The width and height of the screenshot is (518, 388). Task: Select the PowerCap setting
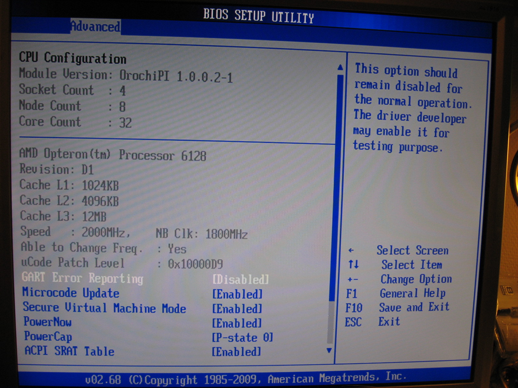click(x=48, y=337)
